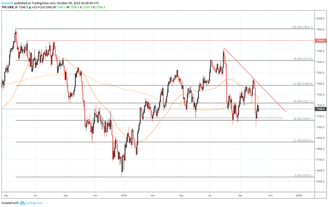Image resolution: width=328 pixels, height=207 pixels.
Task: Click the 7000.0 price axis value
Action: pos(320,127)
